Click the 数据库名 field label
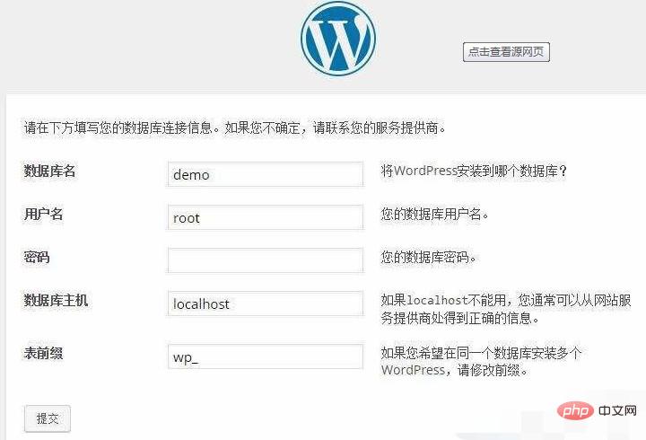 (49, 172)
